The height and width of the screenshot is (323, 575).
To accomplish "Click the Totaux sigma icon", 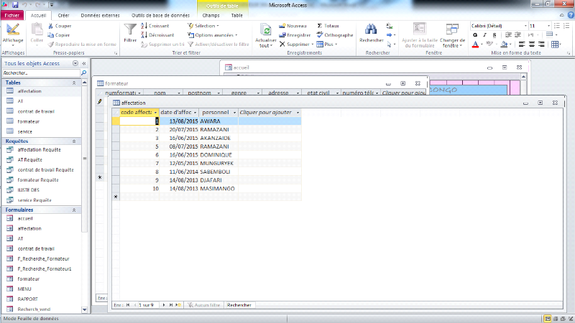I will pos(320,26).
